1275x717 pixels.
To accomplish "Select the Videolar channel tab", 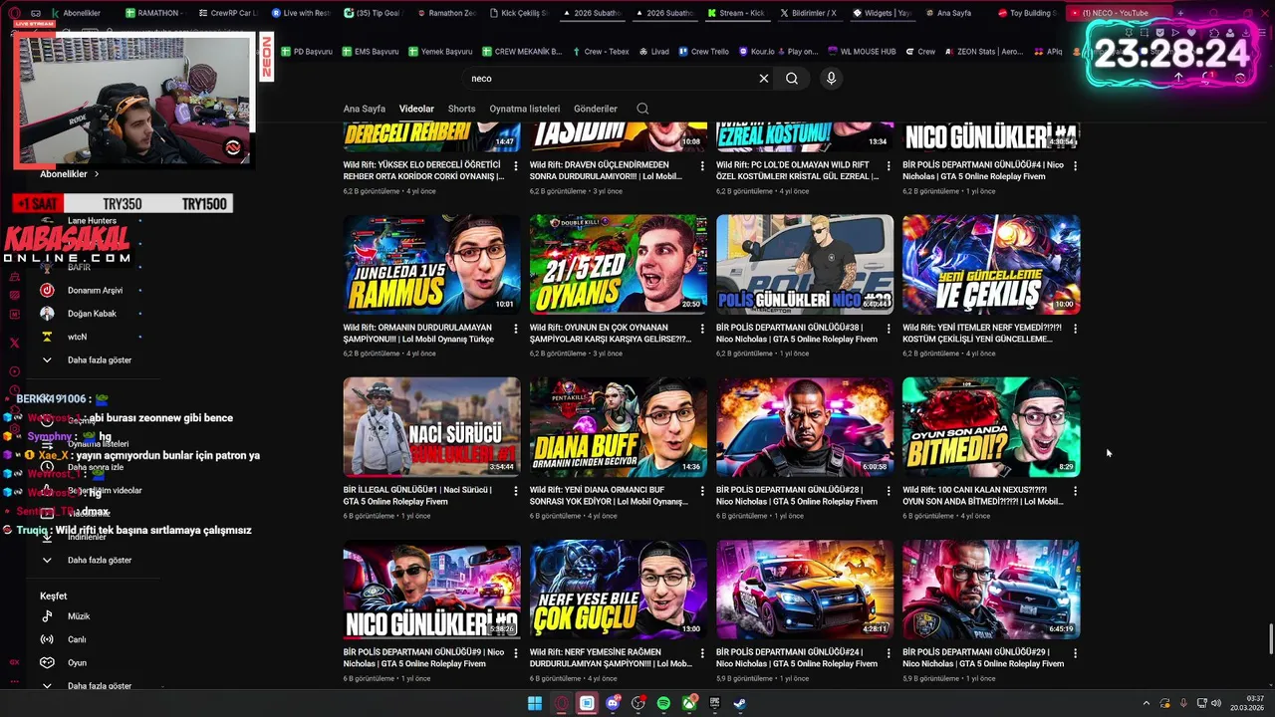I will [x=416, y=109].
